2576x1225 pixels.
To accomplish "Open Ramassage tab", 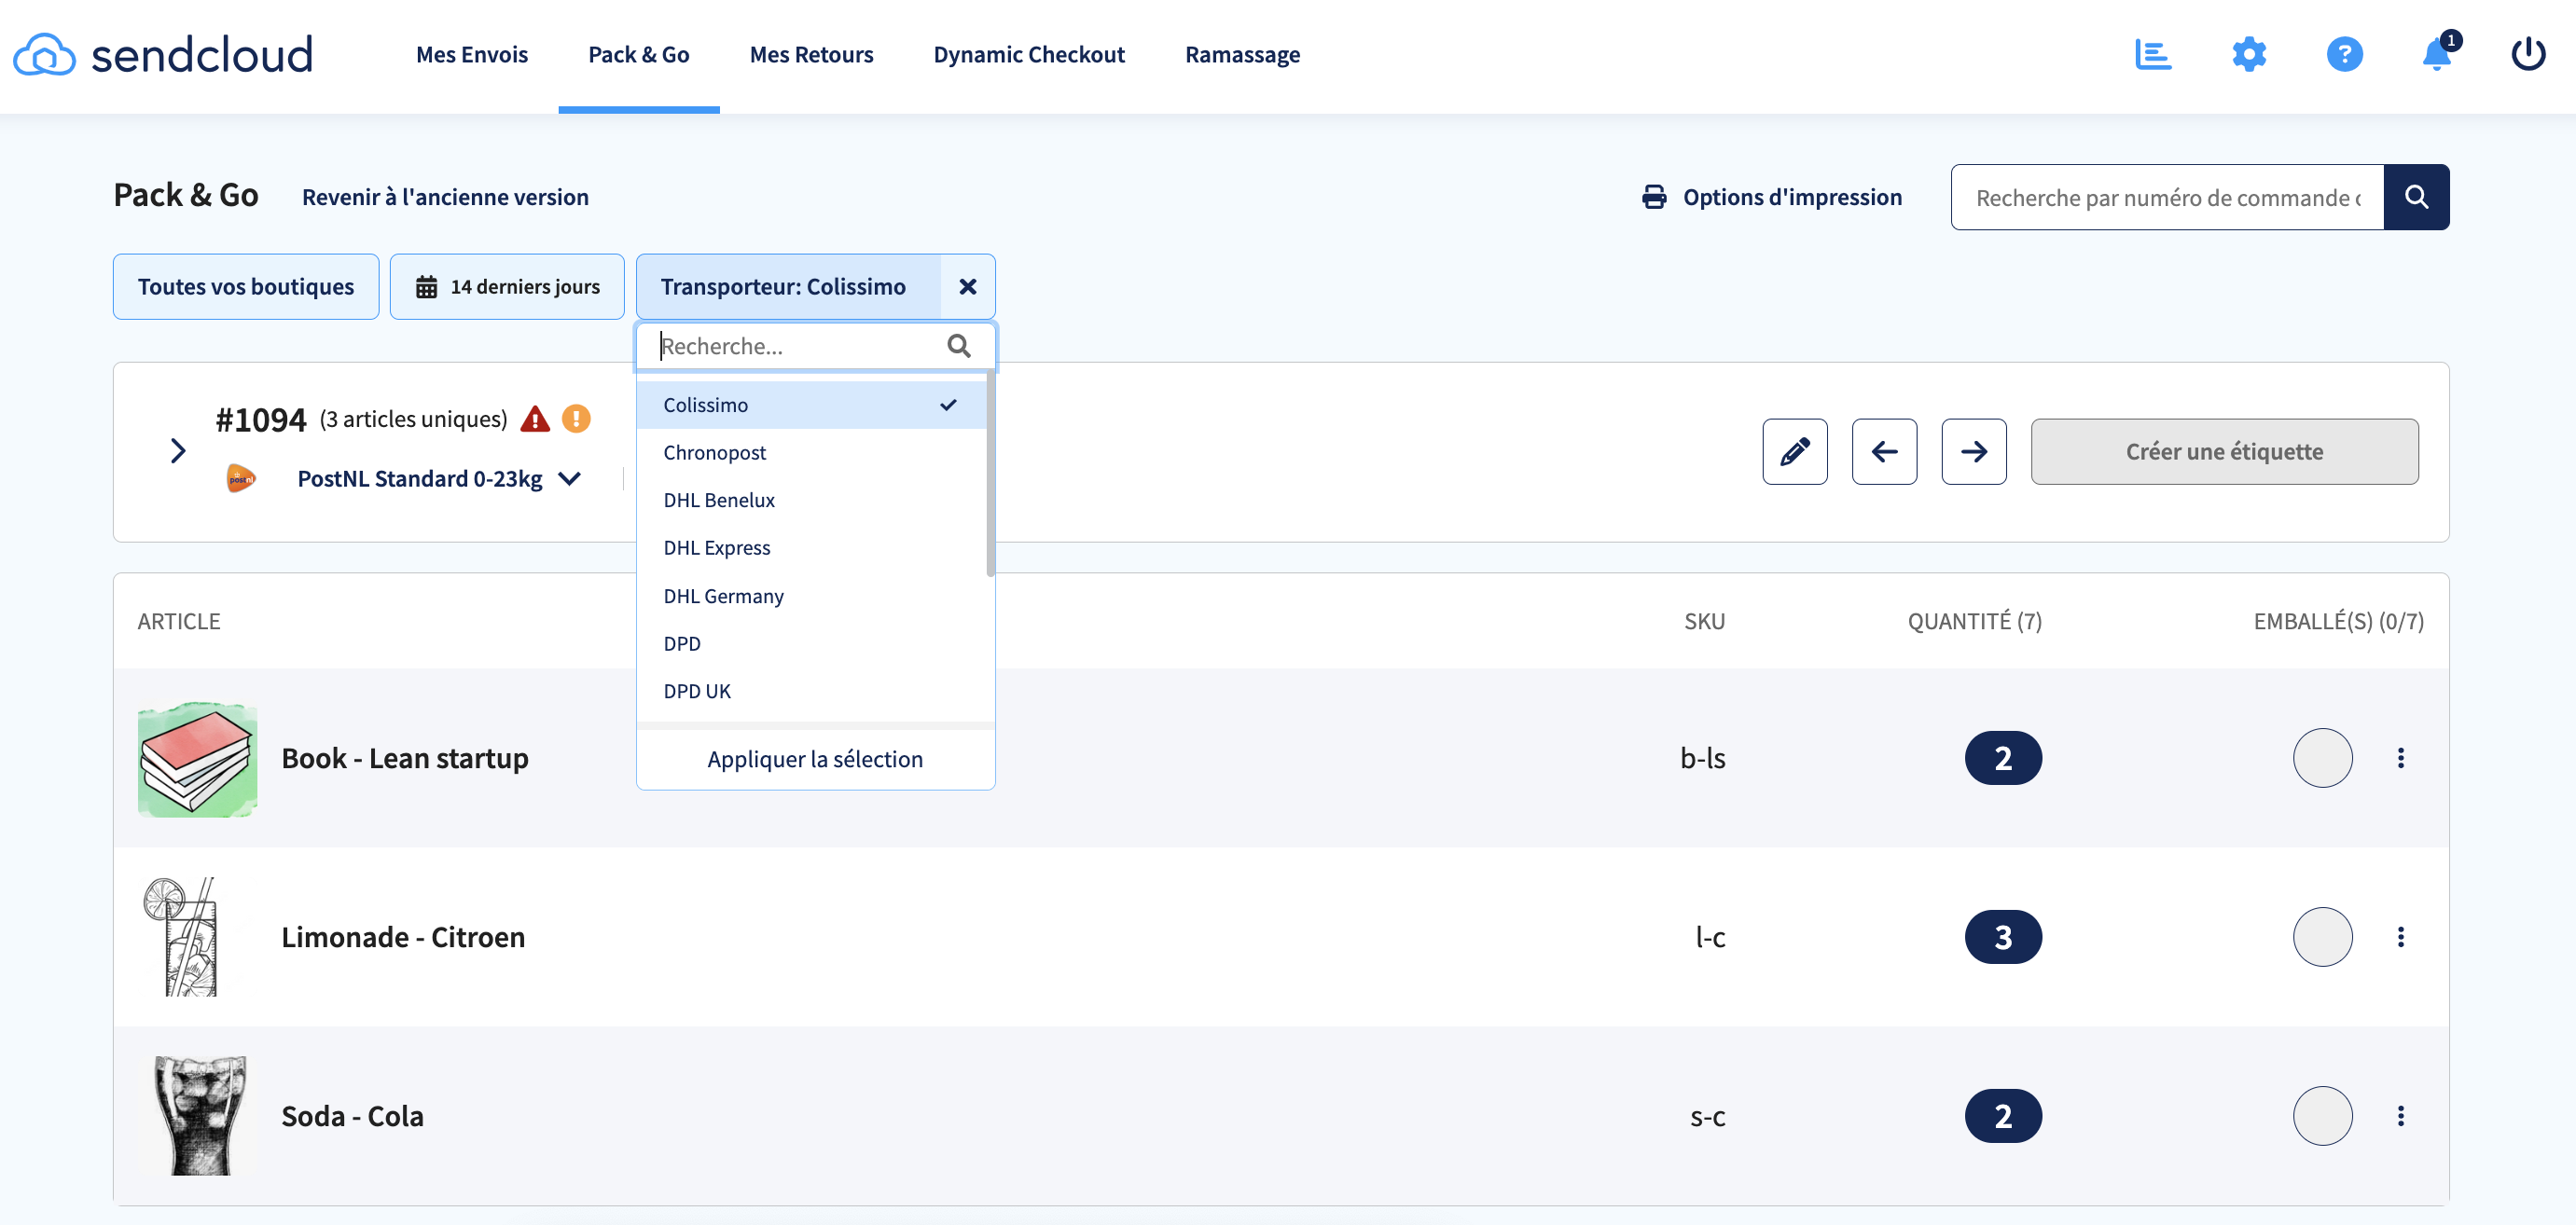I will (1242, 55).
